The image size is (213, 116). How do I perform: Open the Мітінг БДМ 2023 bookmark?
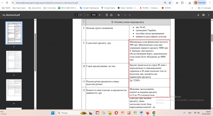67,8
